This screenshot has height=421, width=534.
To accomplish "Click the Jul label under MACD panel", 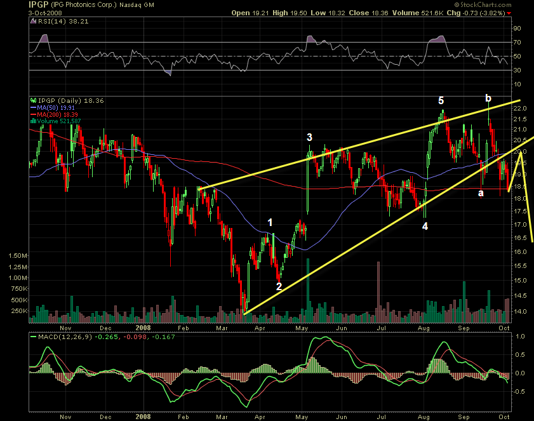I will point(381,417).
